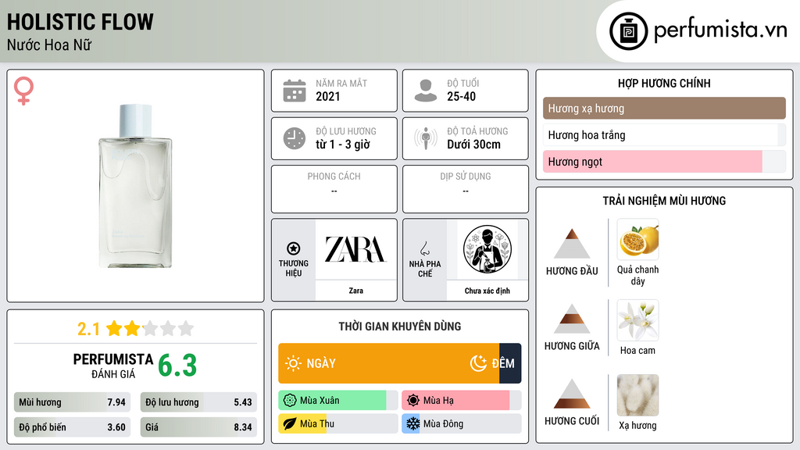Open the orange blossom note image
The width and height of the screenshot is (800, 450).
tap(637, 320)
